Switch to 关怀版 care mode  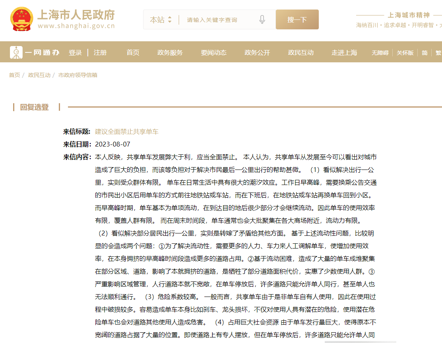click(x=405, y=53)
